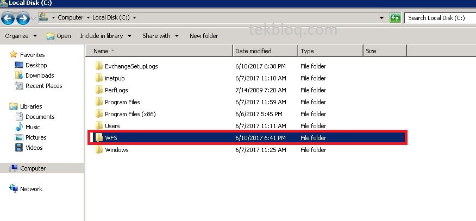The width and height of the screenshot is (476, 221).
Task: Click the New folder button
Action: (204, 36)
